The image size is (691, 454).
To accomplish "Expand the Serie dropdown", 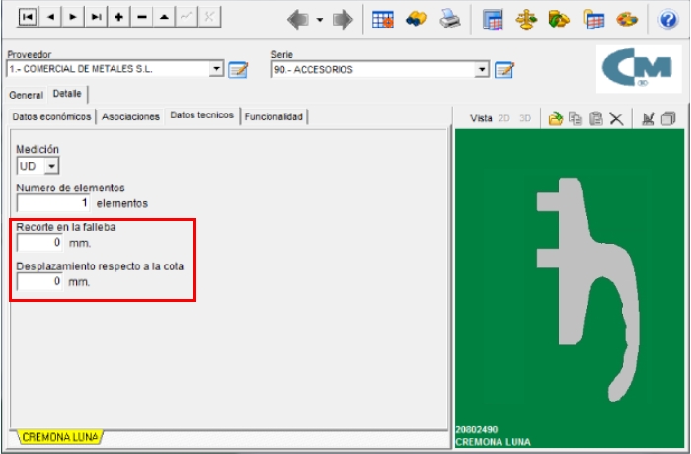I will point(482,70).
